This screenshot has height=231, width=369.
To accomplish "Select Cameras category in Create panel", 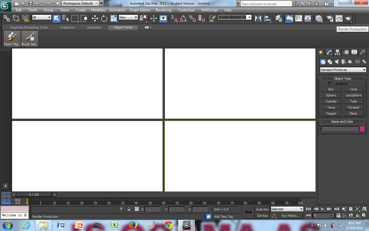I will [343, 62].
